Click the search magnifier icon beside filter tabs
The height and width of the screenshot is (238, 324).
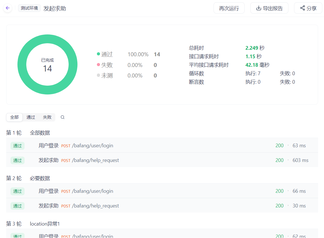coord(62,117)
